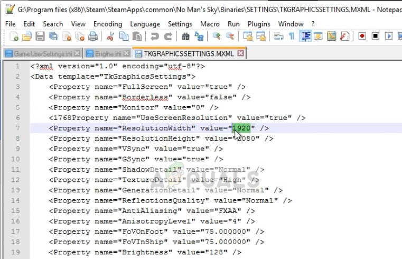Image resolution: width=402 pixels, height=259 pixels.
Task: Click the macro Playback triangle icon
Action: click(x=389, y=36)
